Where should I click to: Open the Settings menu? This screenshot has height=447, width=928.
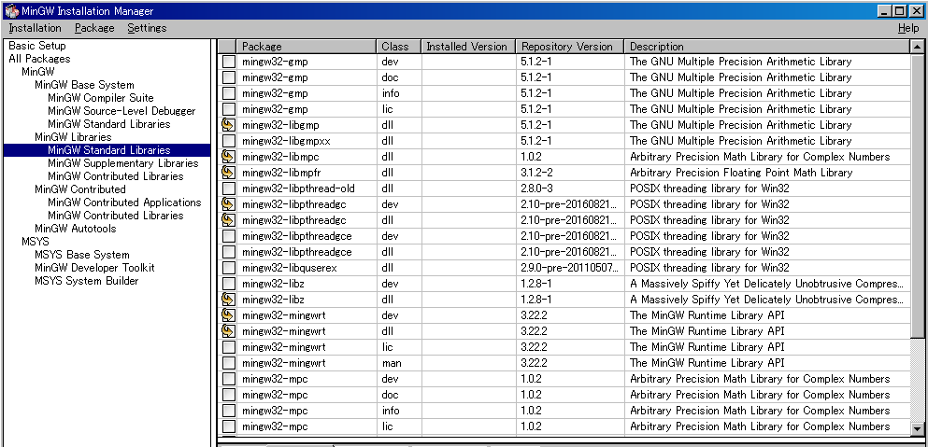147,28
